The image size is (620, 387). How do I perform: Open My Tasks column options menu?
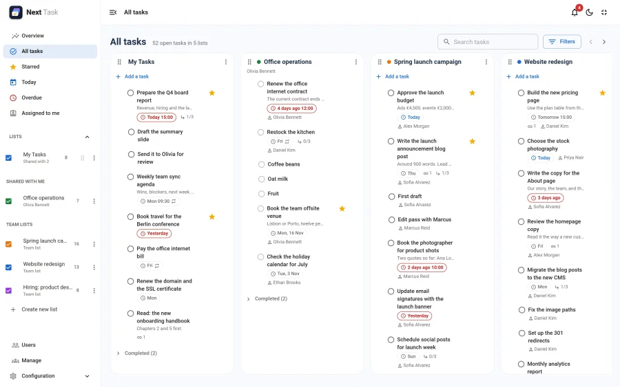(226, 62)
